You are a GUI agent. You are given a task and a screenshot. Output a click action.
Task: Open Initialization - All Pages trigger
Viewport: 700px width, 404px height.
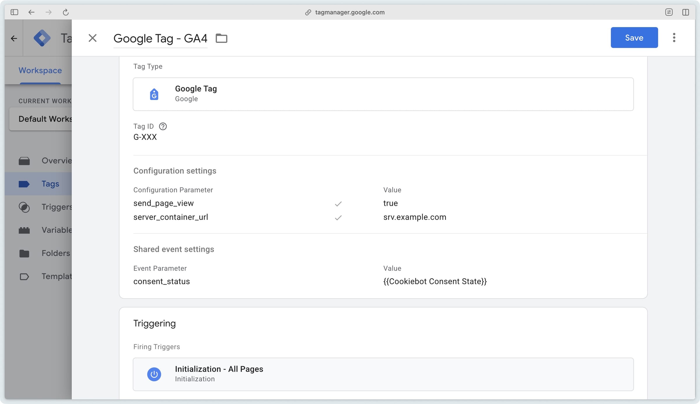383,374
